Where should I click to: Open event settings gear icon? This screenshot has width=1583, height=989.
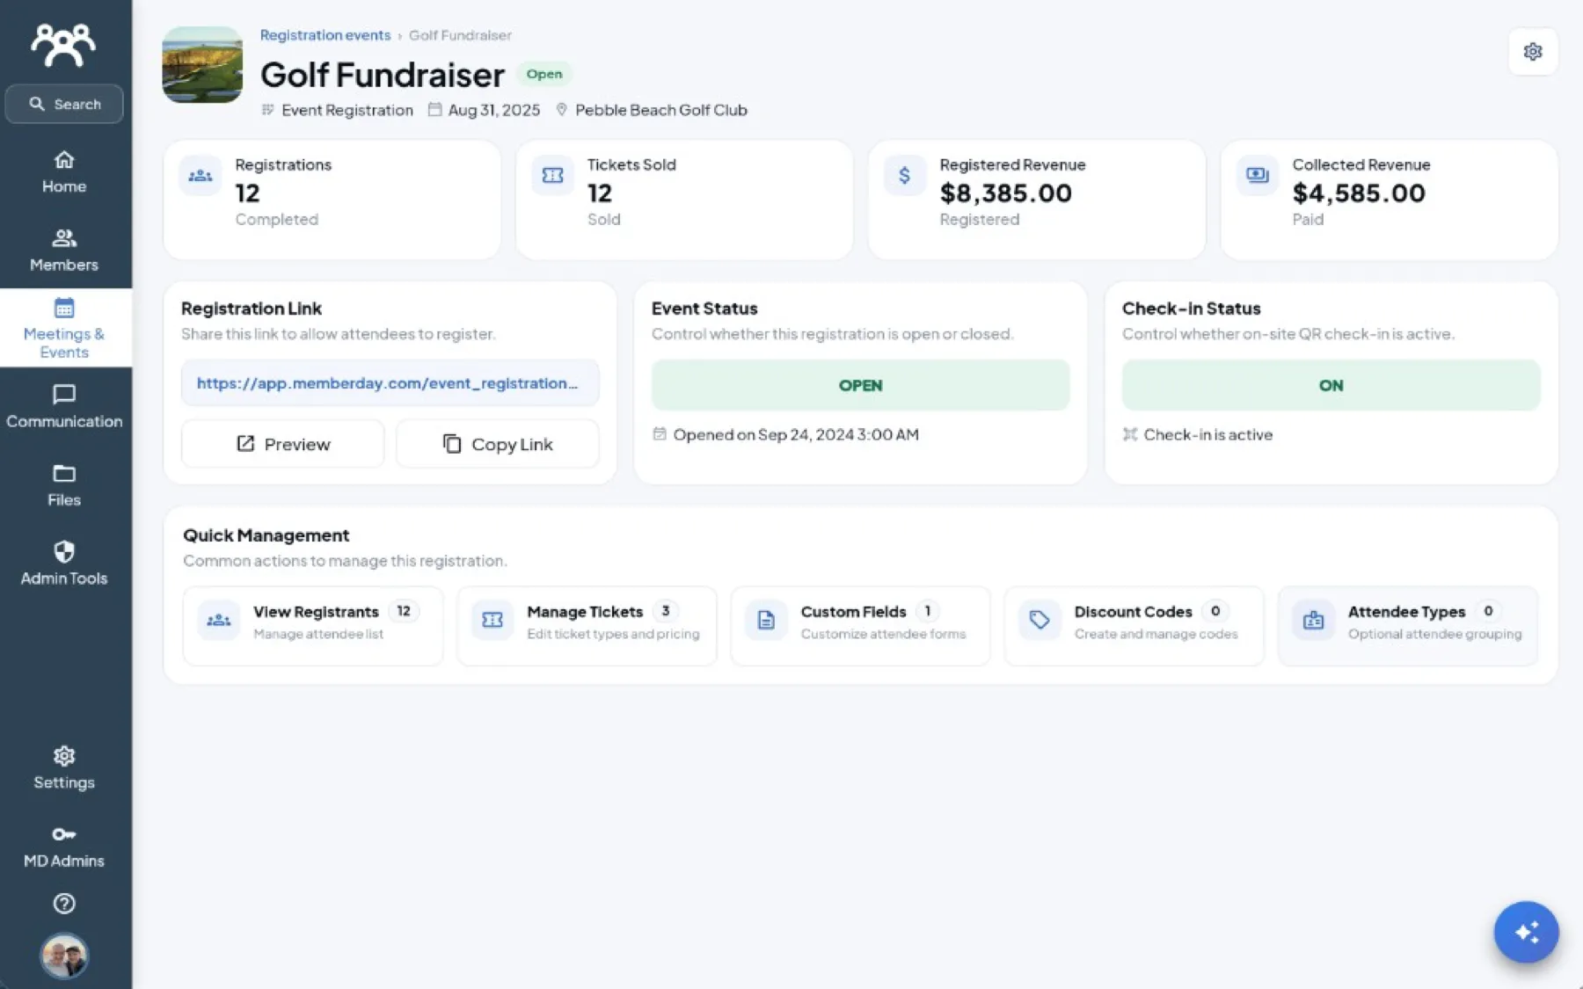click(1533, 52)
